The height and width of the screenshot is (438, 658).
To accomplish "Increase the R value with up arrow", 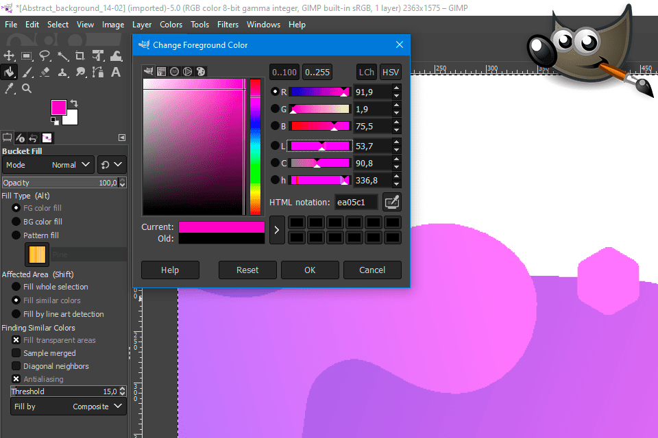I will pyautogui.click(x=397, y=88).
